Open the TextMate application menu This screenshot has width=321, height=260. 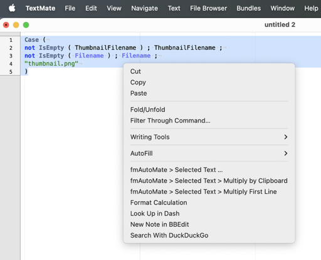tap(40, 8)
